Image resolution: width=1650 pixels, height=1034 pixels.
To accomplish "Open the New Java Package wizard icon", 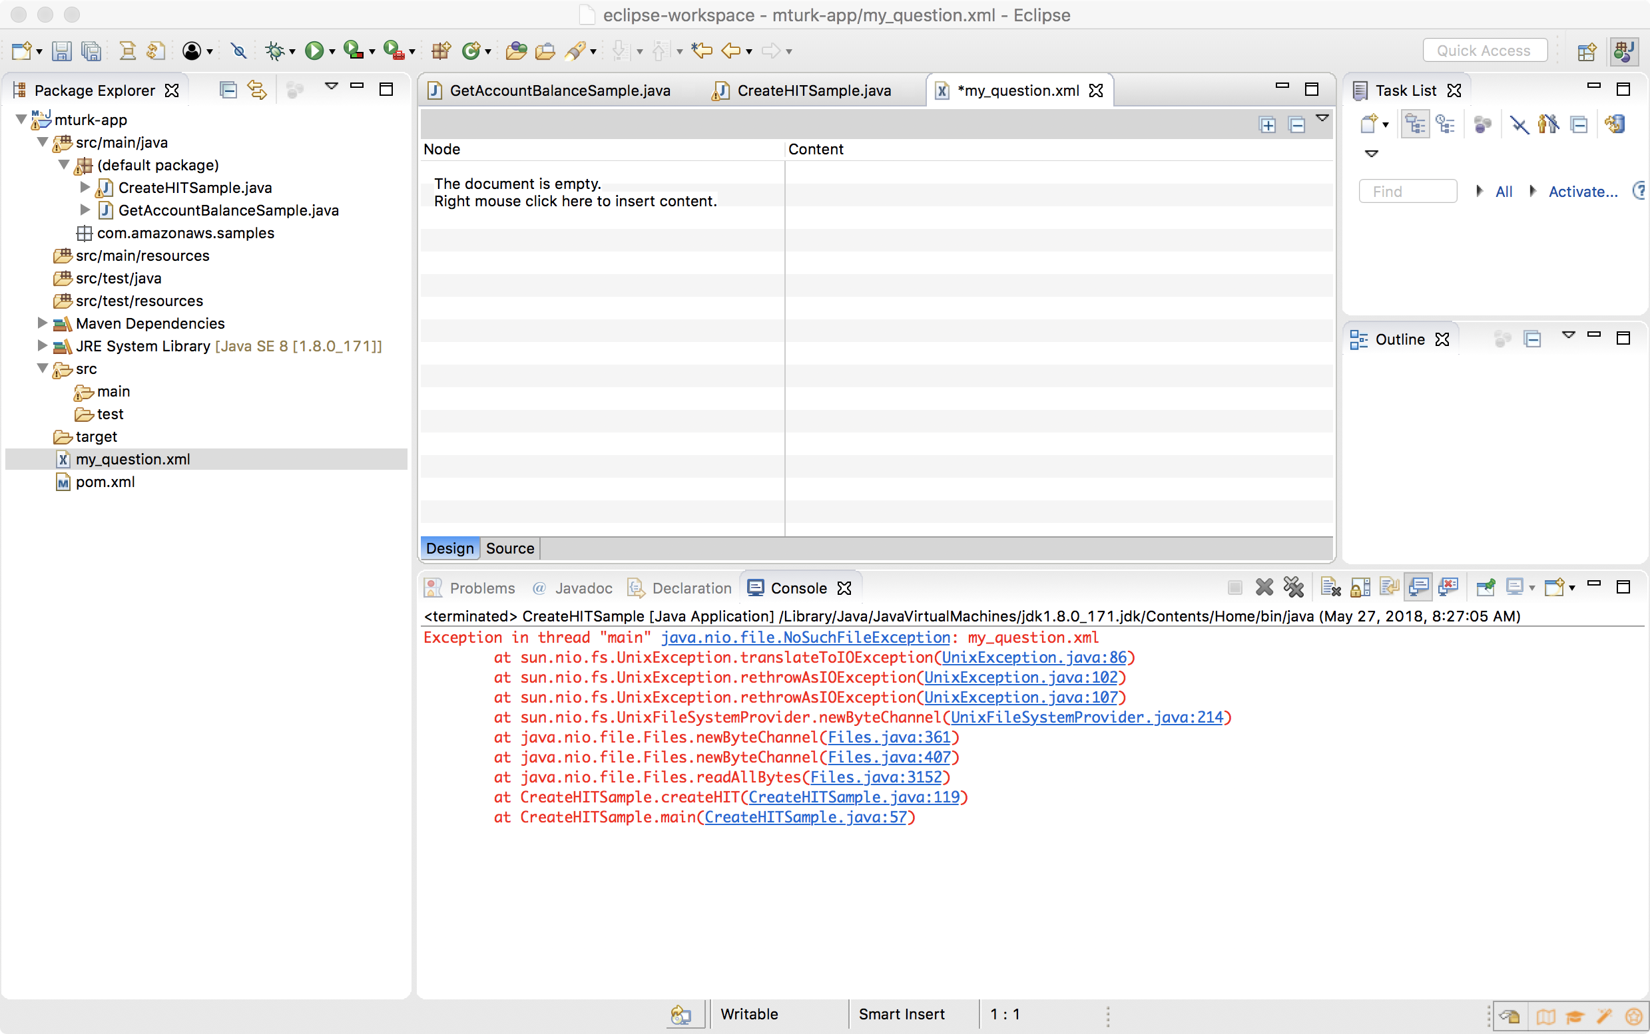I will pyautogui.click(x=441, y=51).
